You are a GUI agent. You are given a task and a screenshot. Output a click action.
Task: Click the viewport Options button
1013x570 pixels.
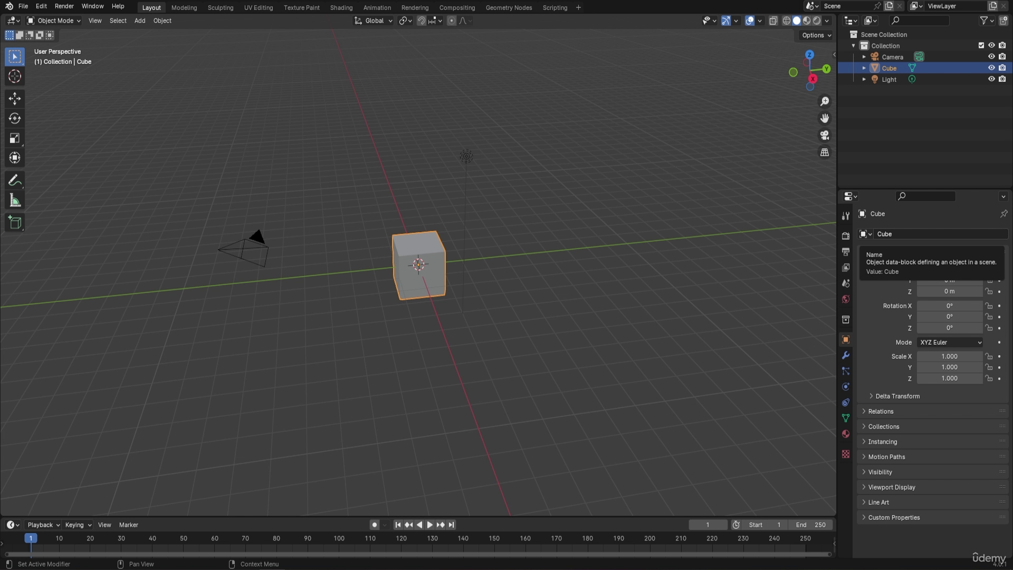(816, 35)
